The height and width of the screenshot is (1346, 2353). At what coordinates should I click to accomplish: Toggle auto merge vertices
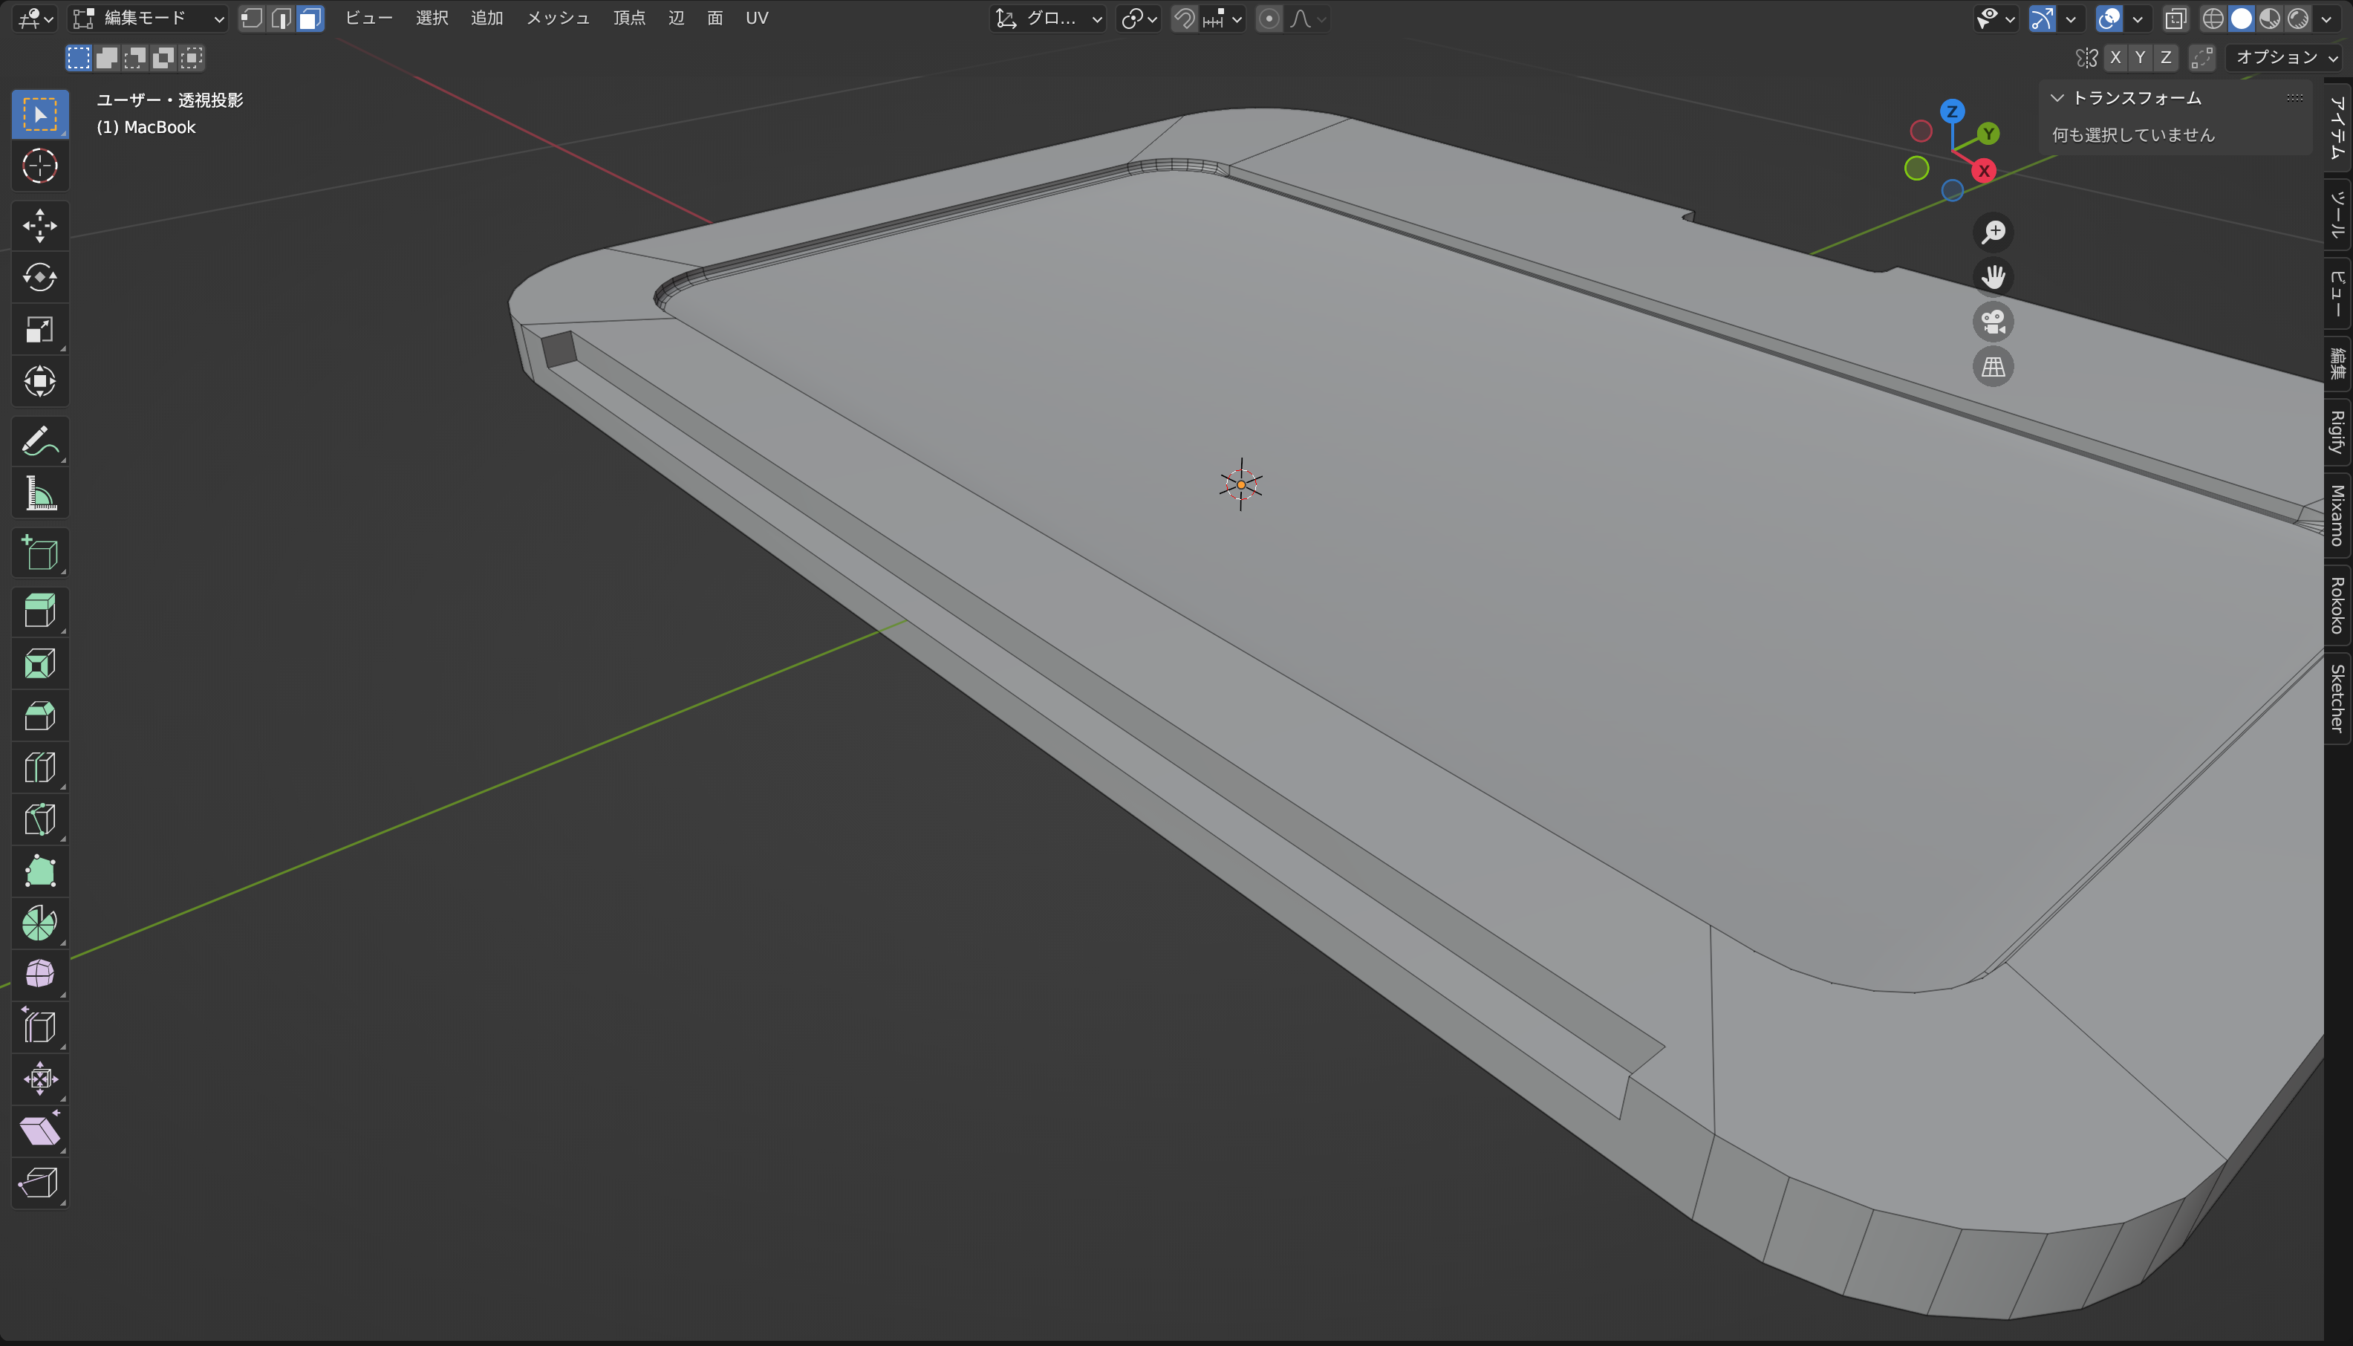pyautogui.click(x=2202, y=57)
